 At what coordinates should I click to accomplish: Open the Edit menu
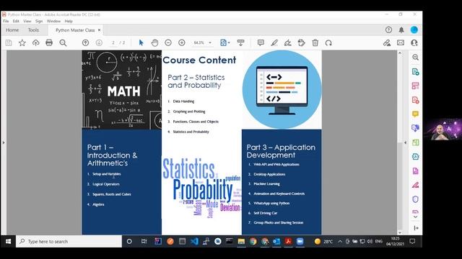tap(16, 21)
